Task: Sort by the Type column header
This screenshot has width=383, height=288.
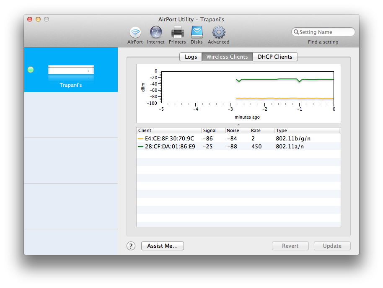Action: 307,130
